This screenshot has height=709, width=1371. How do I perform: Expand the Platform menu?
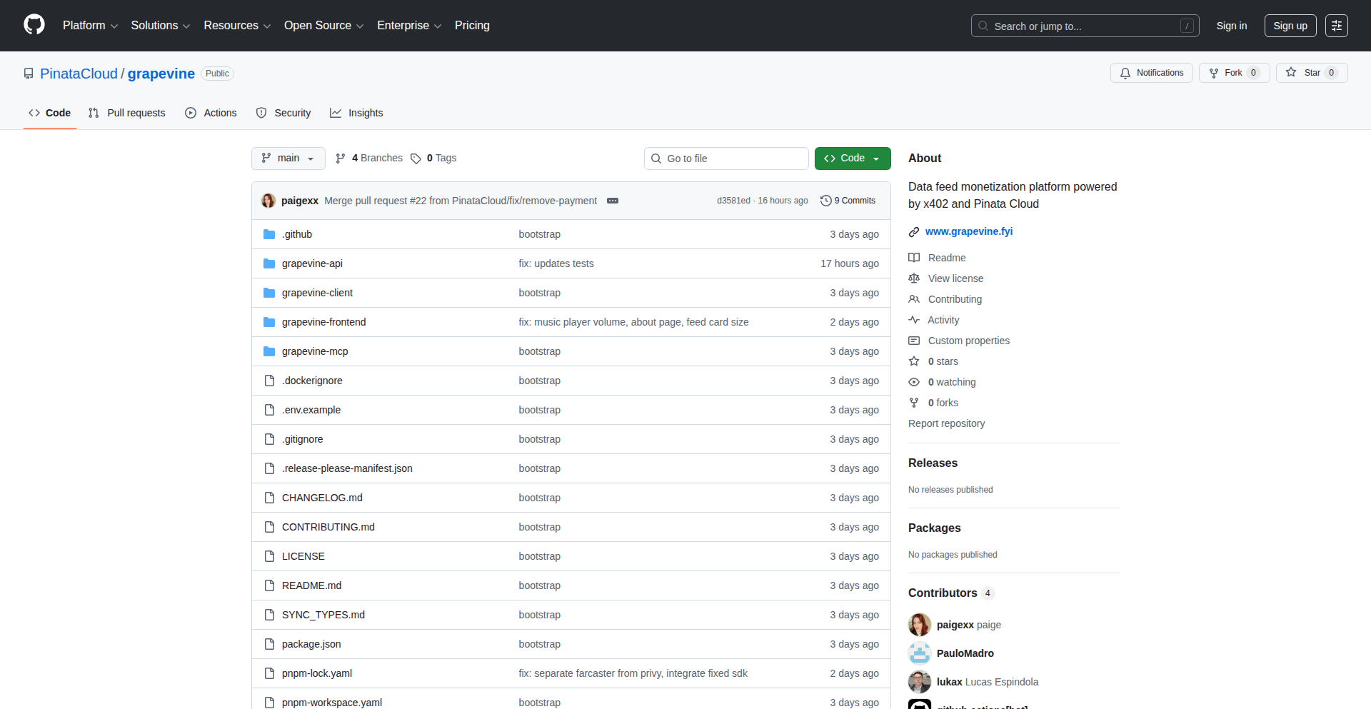point(90,26)
